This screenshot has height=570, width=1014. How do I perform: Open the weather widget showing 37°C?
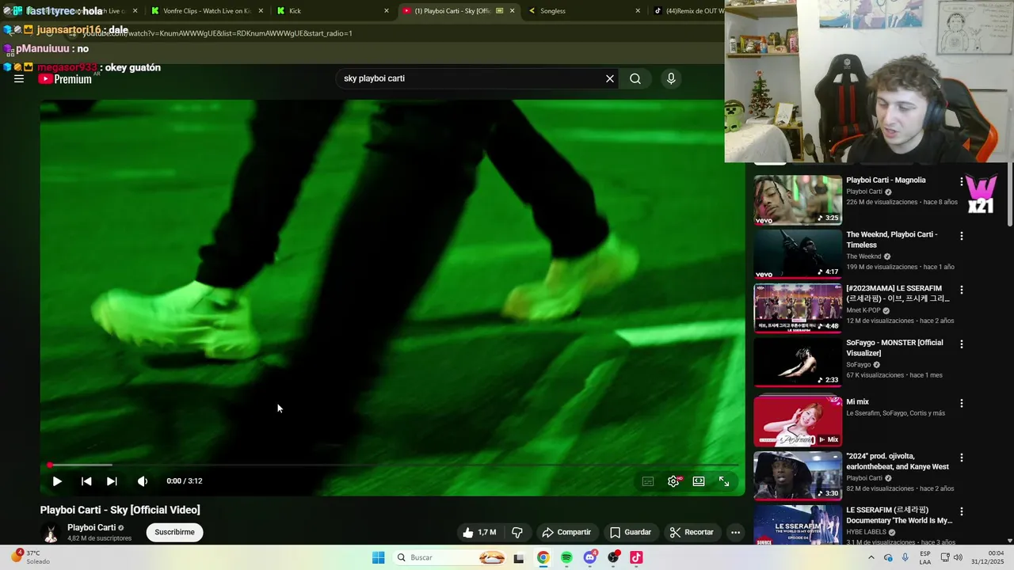32,557
